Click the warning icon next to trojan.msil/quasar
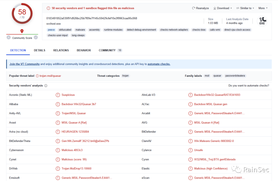Image resolution: width=278 pixels, height=181 pixels. (37, 76)
